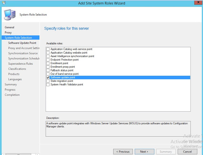Open the Proxy step in sidebar
Viewport: 203px width, 155px height.
tap(8, 33)
